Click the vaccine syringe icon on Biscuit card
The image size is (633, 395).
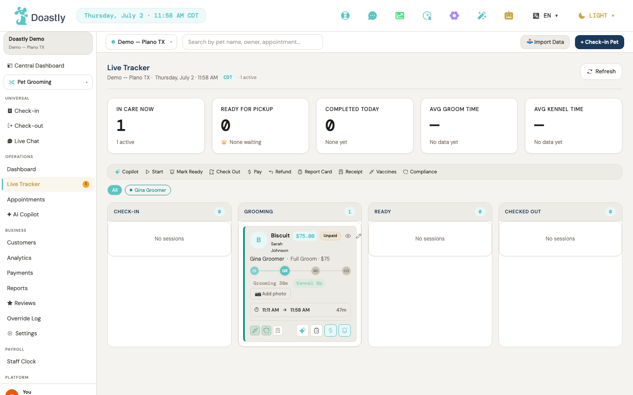255,330
